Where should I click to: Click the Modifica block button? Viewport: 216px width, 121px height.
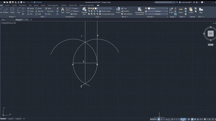click(125, 11)
